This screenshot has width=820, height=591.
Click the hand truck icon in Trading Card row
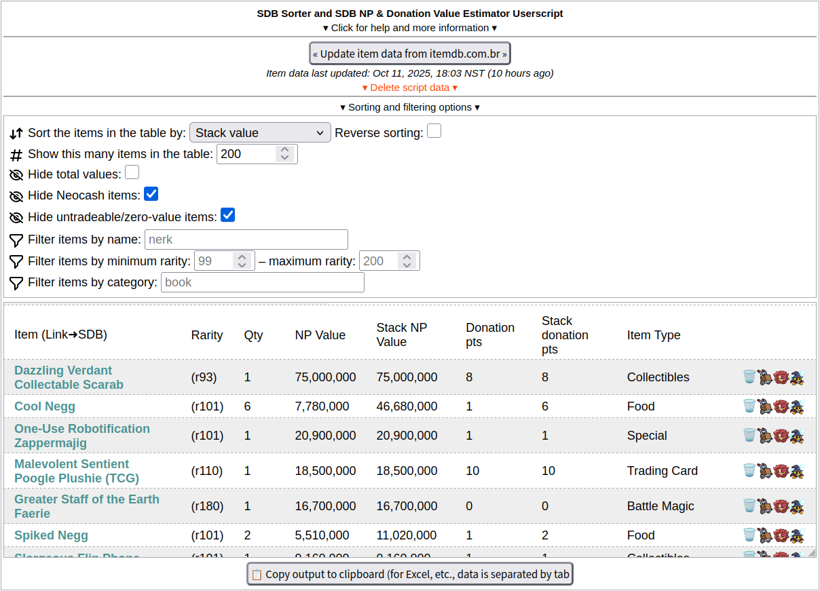[x=765, y=471]
